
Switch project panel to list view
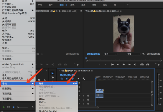point(9,107)
